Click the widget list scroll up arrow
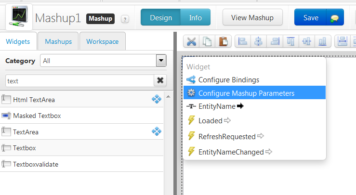 pyautogui.click(x=168, y=97)
